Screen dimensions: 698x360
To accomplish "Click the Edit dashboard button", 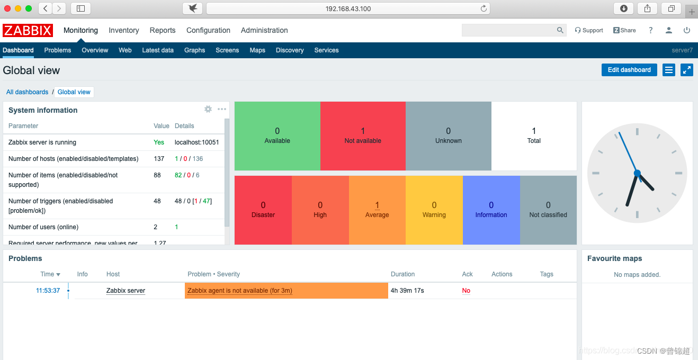I will tap(629, 70).
